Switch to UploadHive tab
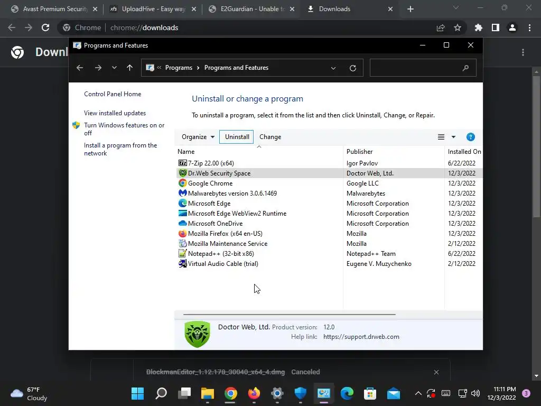The height and width of the screenshot is (406, 541). coord(153,9)
